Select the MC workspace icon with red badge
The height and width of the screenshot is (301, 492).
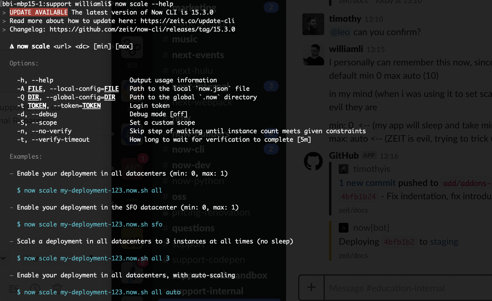pyautogui.click(x=132, y=168)
